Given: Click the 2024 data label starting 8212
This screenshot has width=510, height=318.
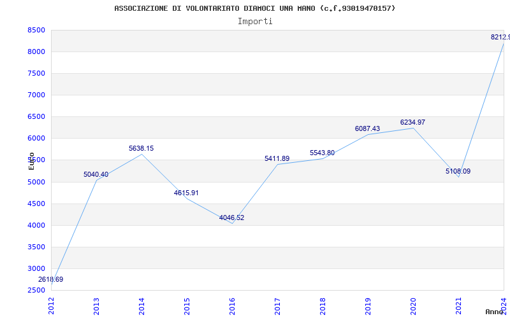Looking at the screenshot, I should (500, 38).
